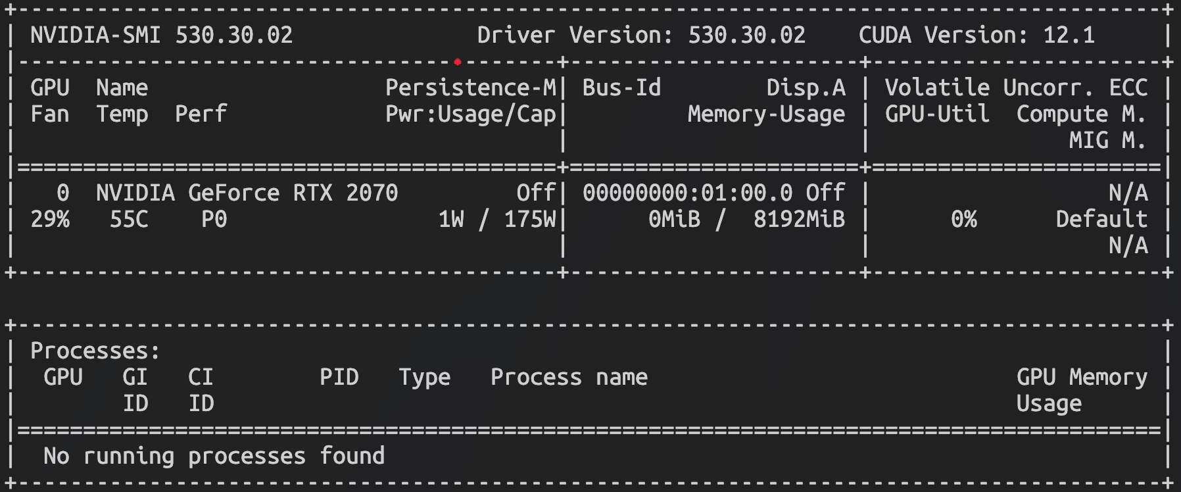Click the Pwr:Usage/Cap header label
This screenshot has width=1181, height=492.
[x=470, y=114]
